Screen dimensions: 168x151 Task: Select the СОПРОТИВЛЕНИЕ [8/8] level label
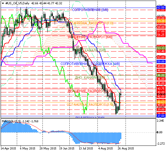coord(90,10)
